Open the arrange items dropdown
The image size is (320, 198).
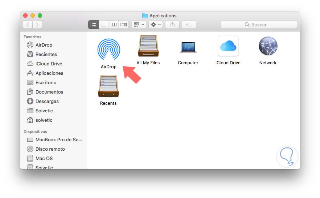tap(139, 25)
